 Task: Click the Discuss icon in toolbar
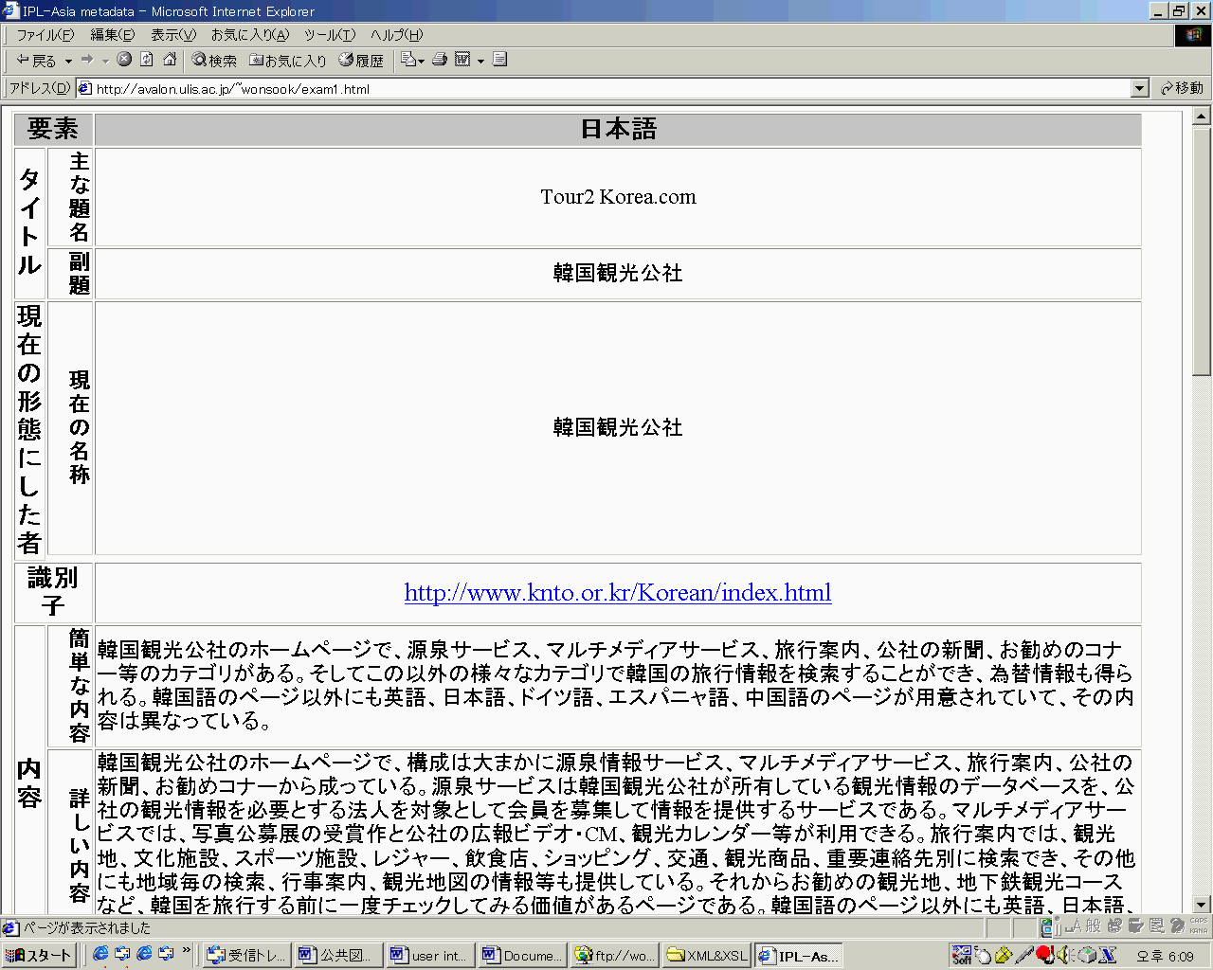click(x=500, y=60)
